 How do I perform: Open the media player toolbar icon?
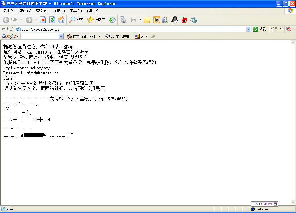coord(156,20)
